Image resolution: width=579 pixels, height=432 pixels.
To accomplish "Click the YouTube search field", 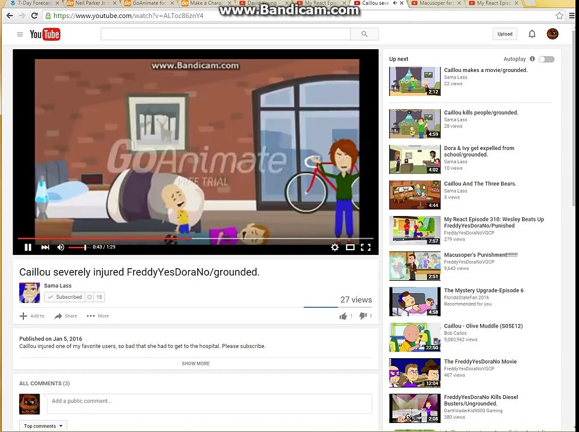I will point(225,34).
